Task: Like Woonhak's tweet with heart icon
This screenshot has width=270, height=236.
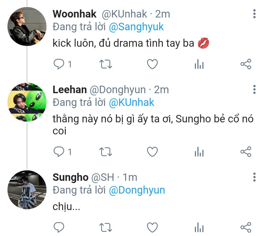Action: pos(152,64)
